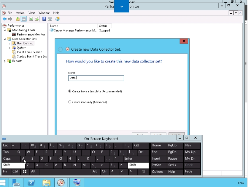Viewport: 248px width, 187px height.
Task: Click the gray Forward arrow in toolbar
Action: 10,19
